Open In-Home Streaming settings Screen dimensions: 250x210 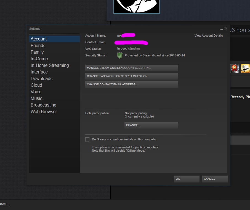coord(54,65)
